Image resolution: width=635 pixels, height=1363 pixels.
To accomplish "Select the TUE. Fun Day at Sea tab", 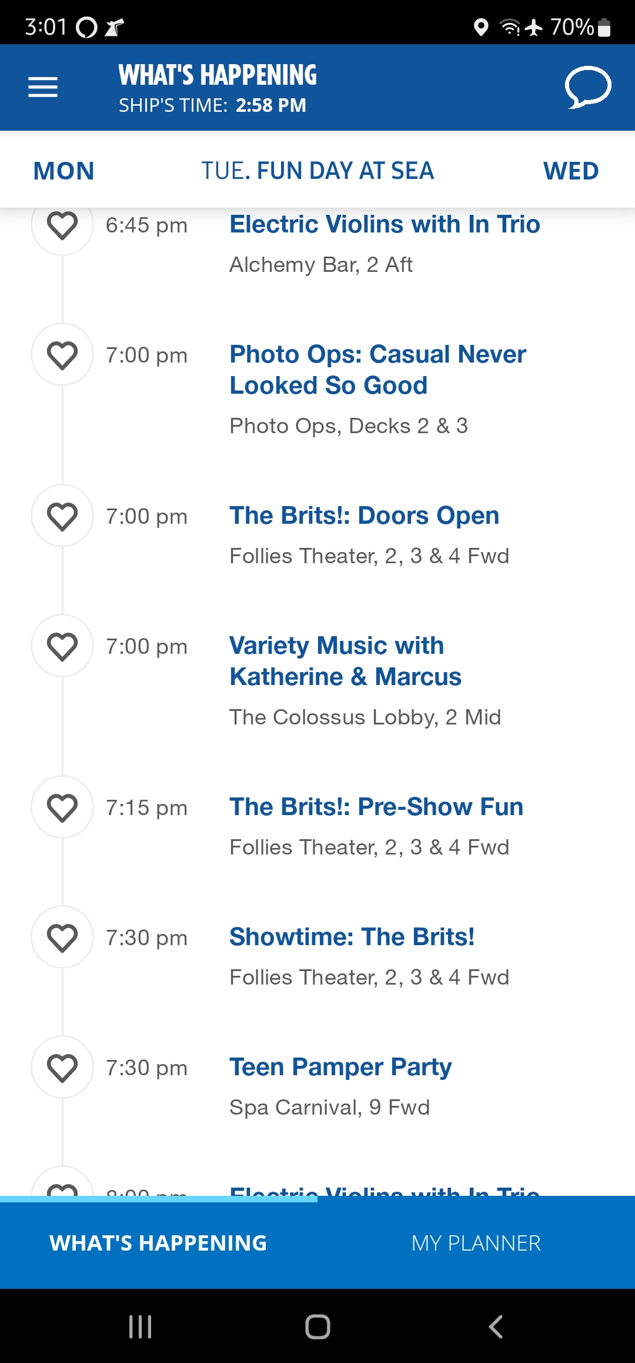I will [x=317, y=171].
